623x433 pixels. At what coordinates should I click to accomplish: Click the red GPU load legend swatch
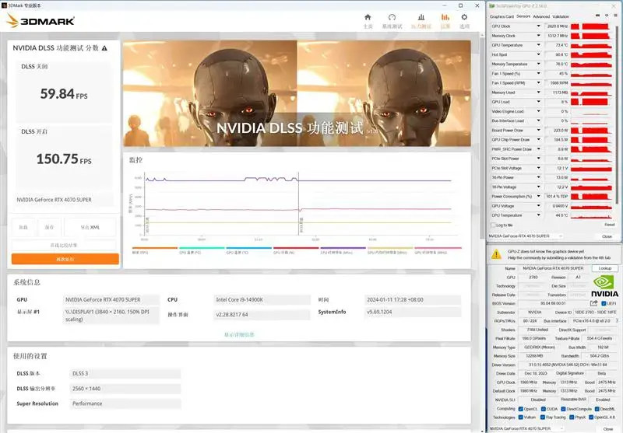tap(296, 248)
